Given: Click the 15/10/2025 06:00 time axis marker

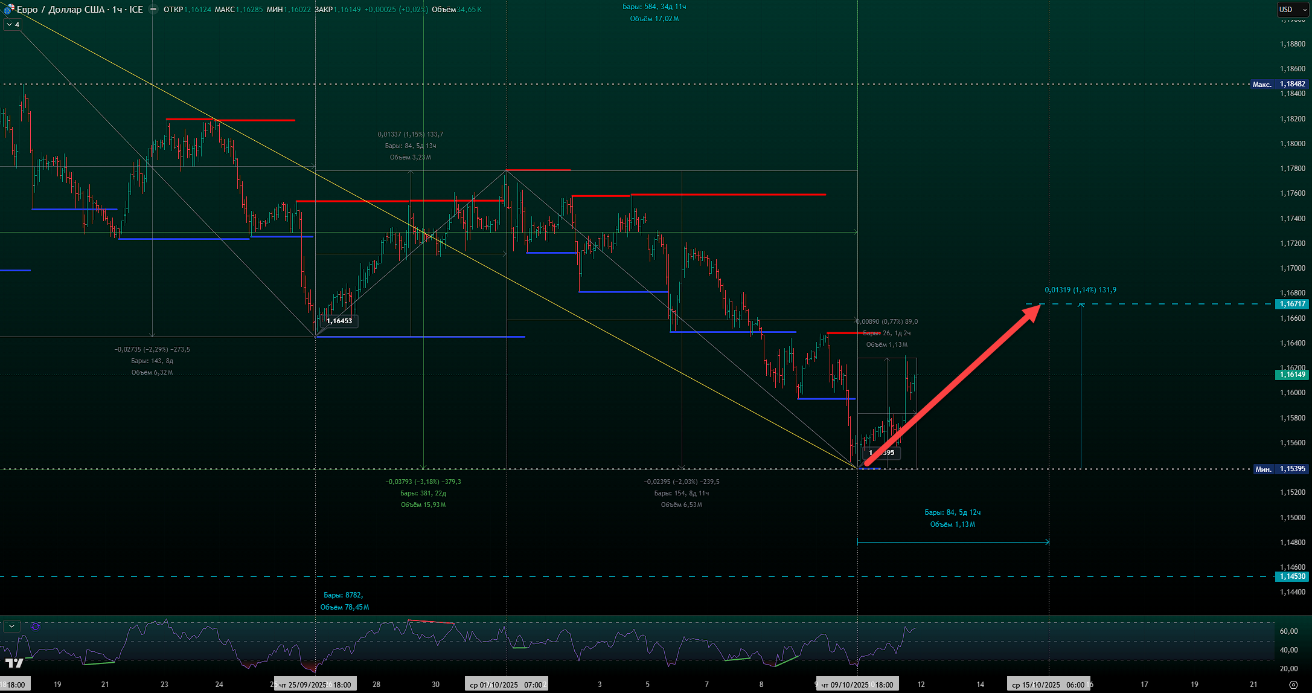Looking at the screenshot, I should [1048, 685].
